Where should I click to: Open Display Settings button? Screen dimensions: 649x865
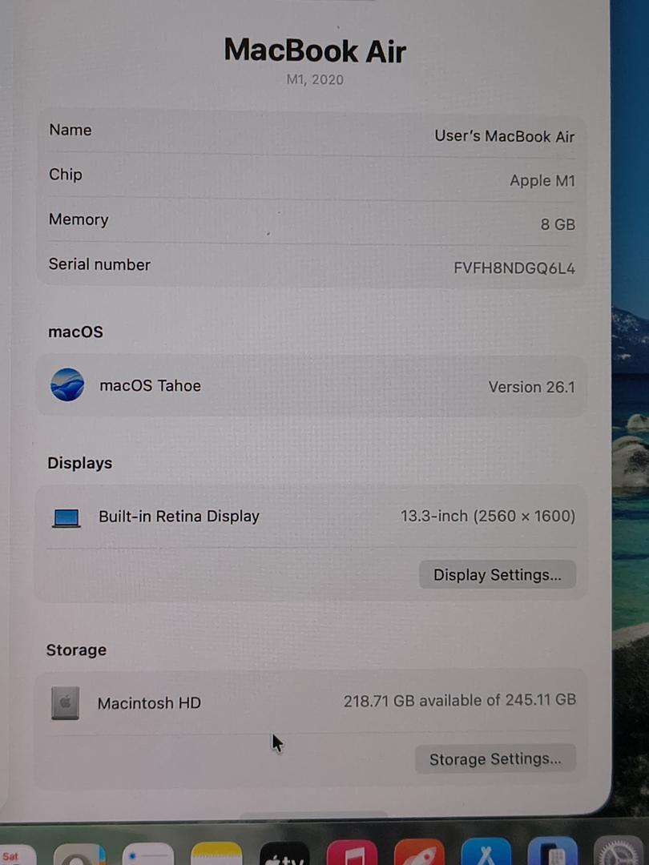tap(497, 575)
